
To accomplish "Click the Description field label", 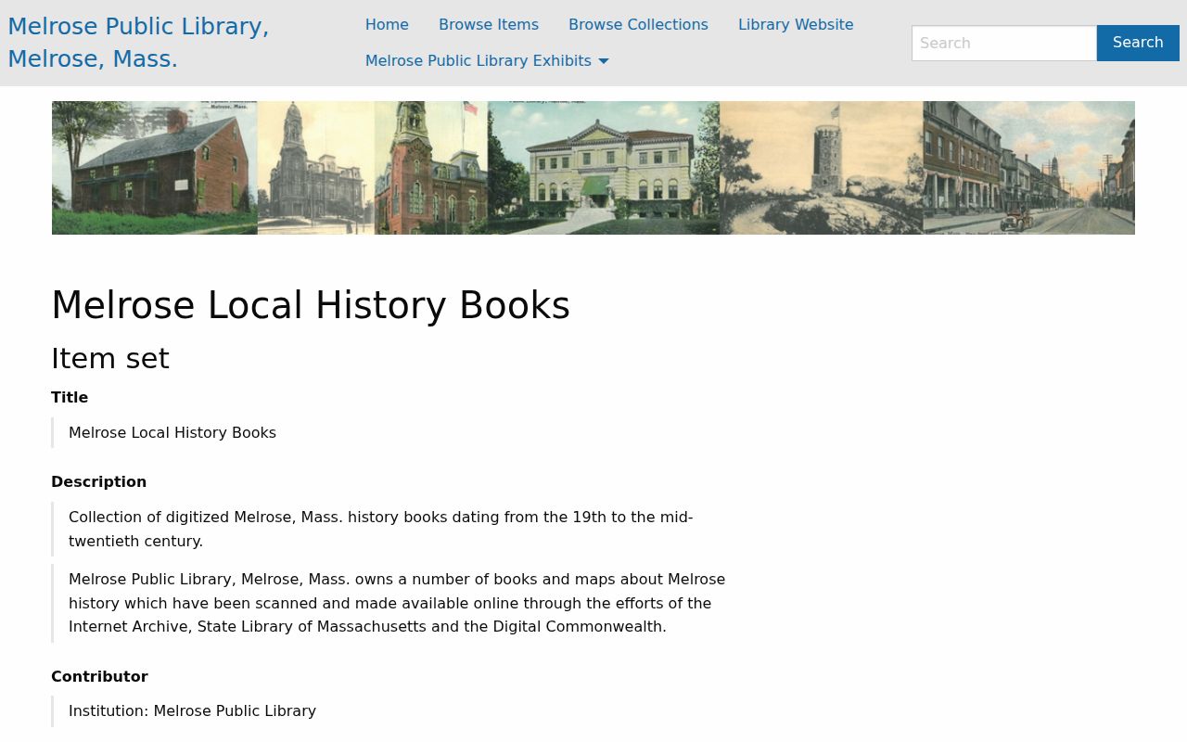I will click(x=98, y=482).
